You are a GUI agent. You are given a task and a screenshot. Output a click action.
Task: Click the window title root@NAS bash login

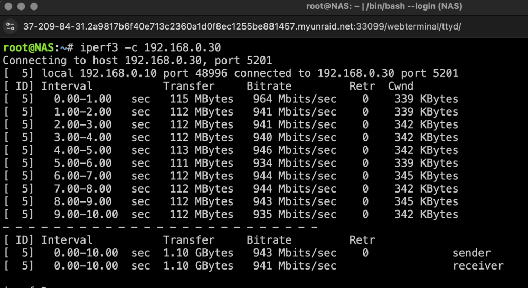384,6
